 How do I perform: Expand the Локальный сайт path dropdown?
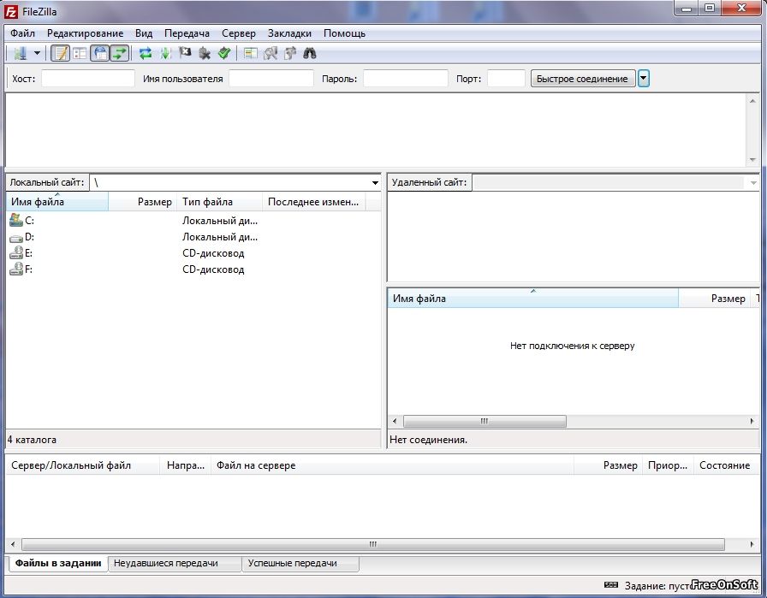(x=375, y=183)
